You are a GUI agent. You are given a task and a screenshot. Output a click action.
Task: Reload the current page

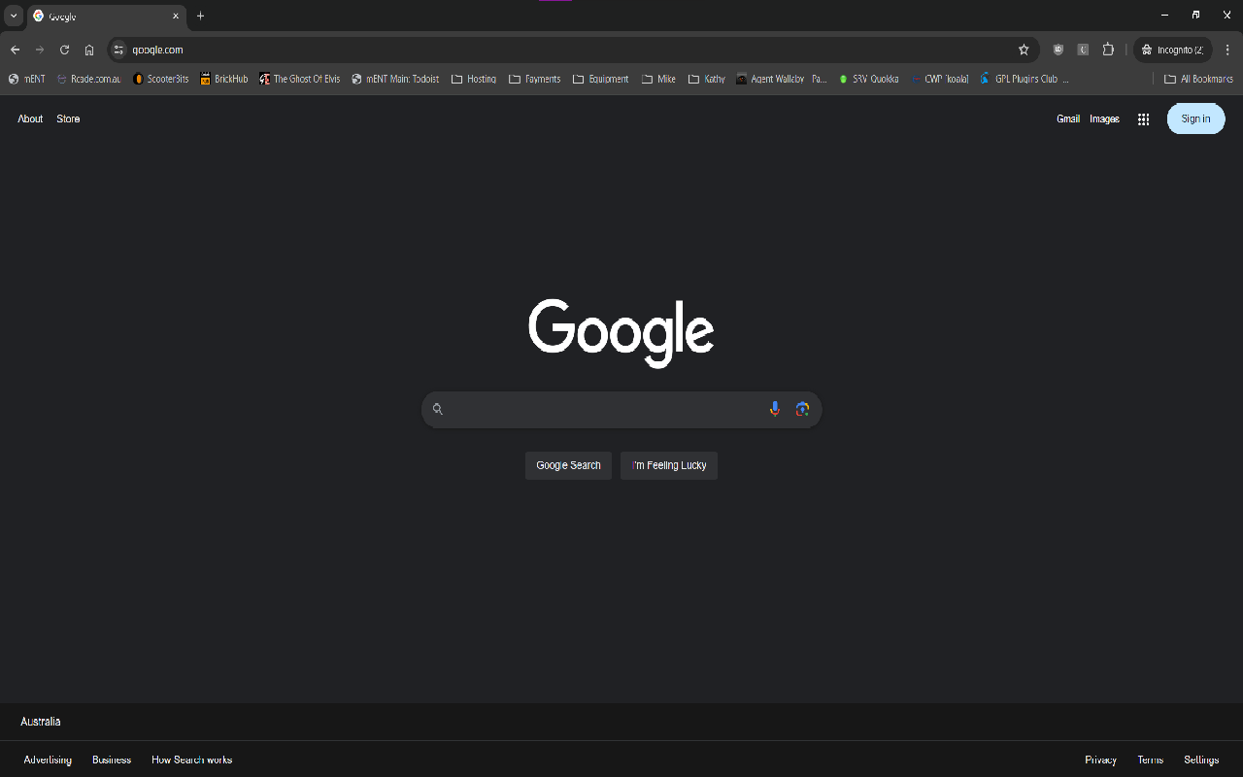pos(64,50)
